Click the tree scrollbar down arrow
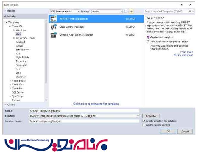 (x=46, y=100)
